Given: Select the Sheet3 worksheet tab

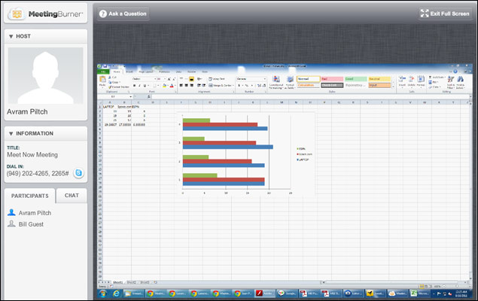Looking at the screenshot, I should (145, 282).
